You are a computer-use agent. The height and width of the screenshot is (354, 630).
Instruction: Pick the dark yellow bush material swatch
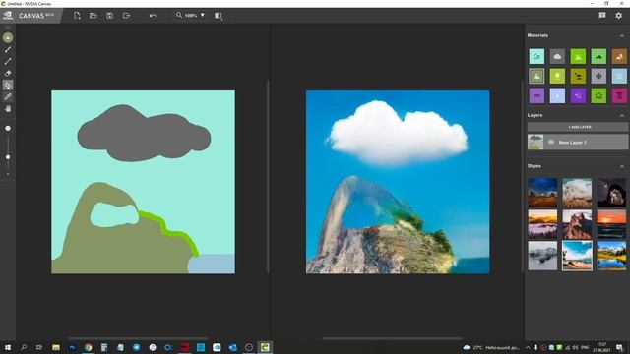[x=578, y=76]
